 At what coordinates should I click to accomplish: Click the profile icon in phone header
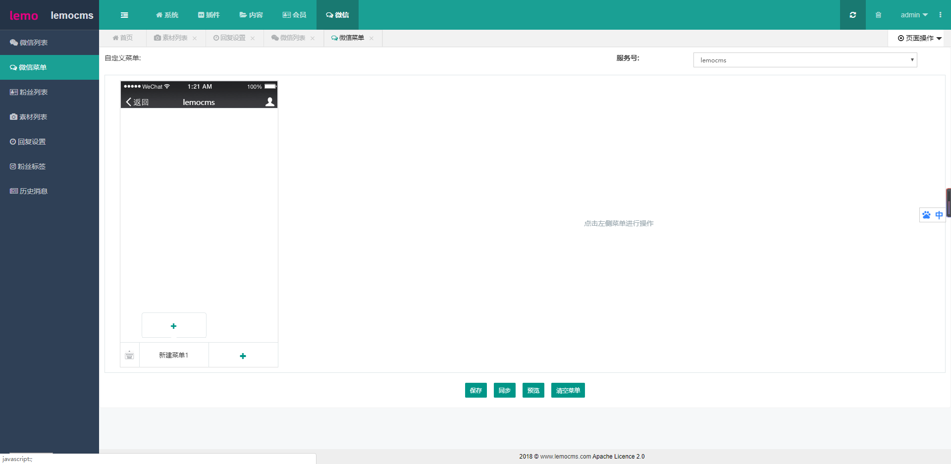point(269,102)
